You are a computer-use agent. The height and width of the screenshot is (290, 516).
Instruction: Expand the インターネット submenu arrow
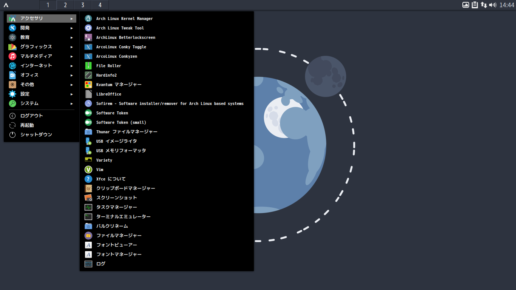pyautogui.click(x=72, y=66)
